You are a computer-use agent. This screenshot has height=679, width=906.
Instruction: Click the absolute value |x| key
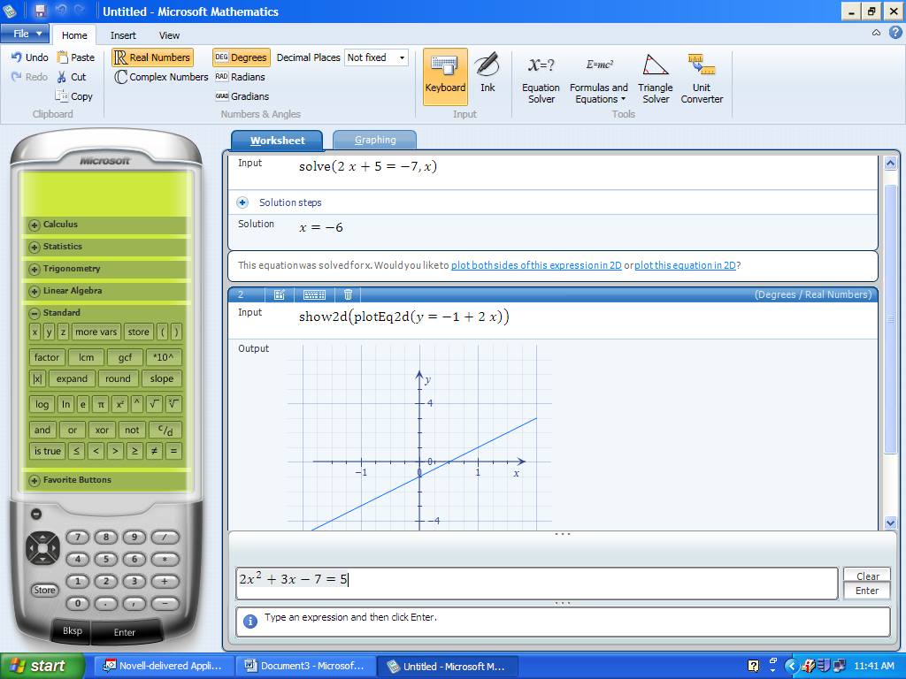tap(37, 378)
